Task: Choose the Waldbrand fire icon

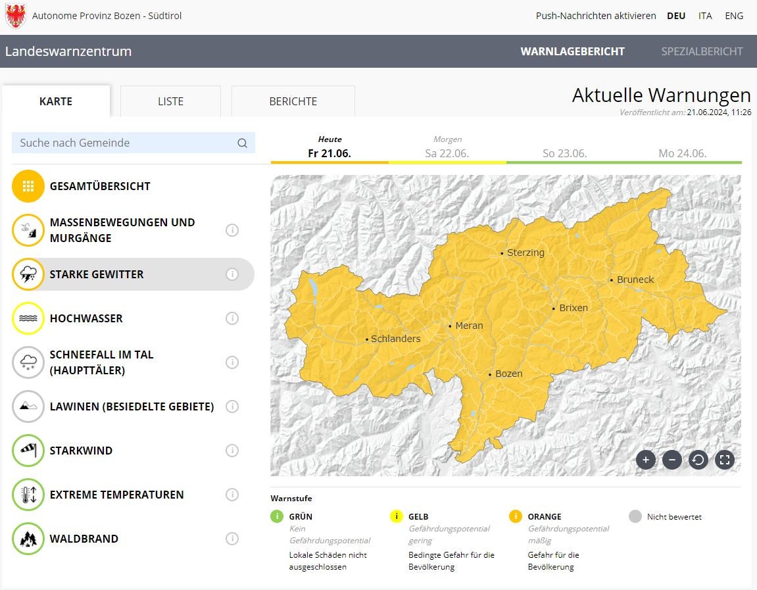Action: click(28, 539)
